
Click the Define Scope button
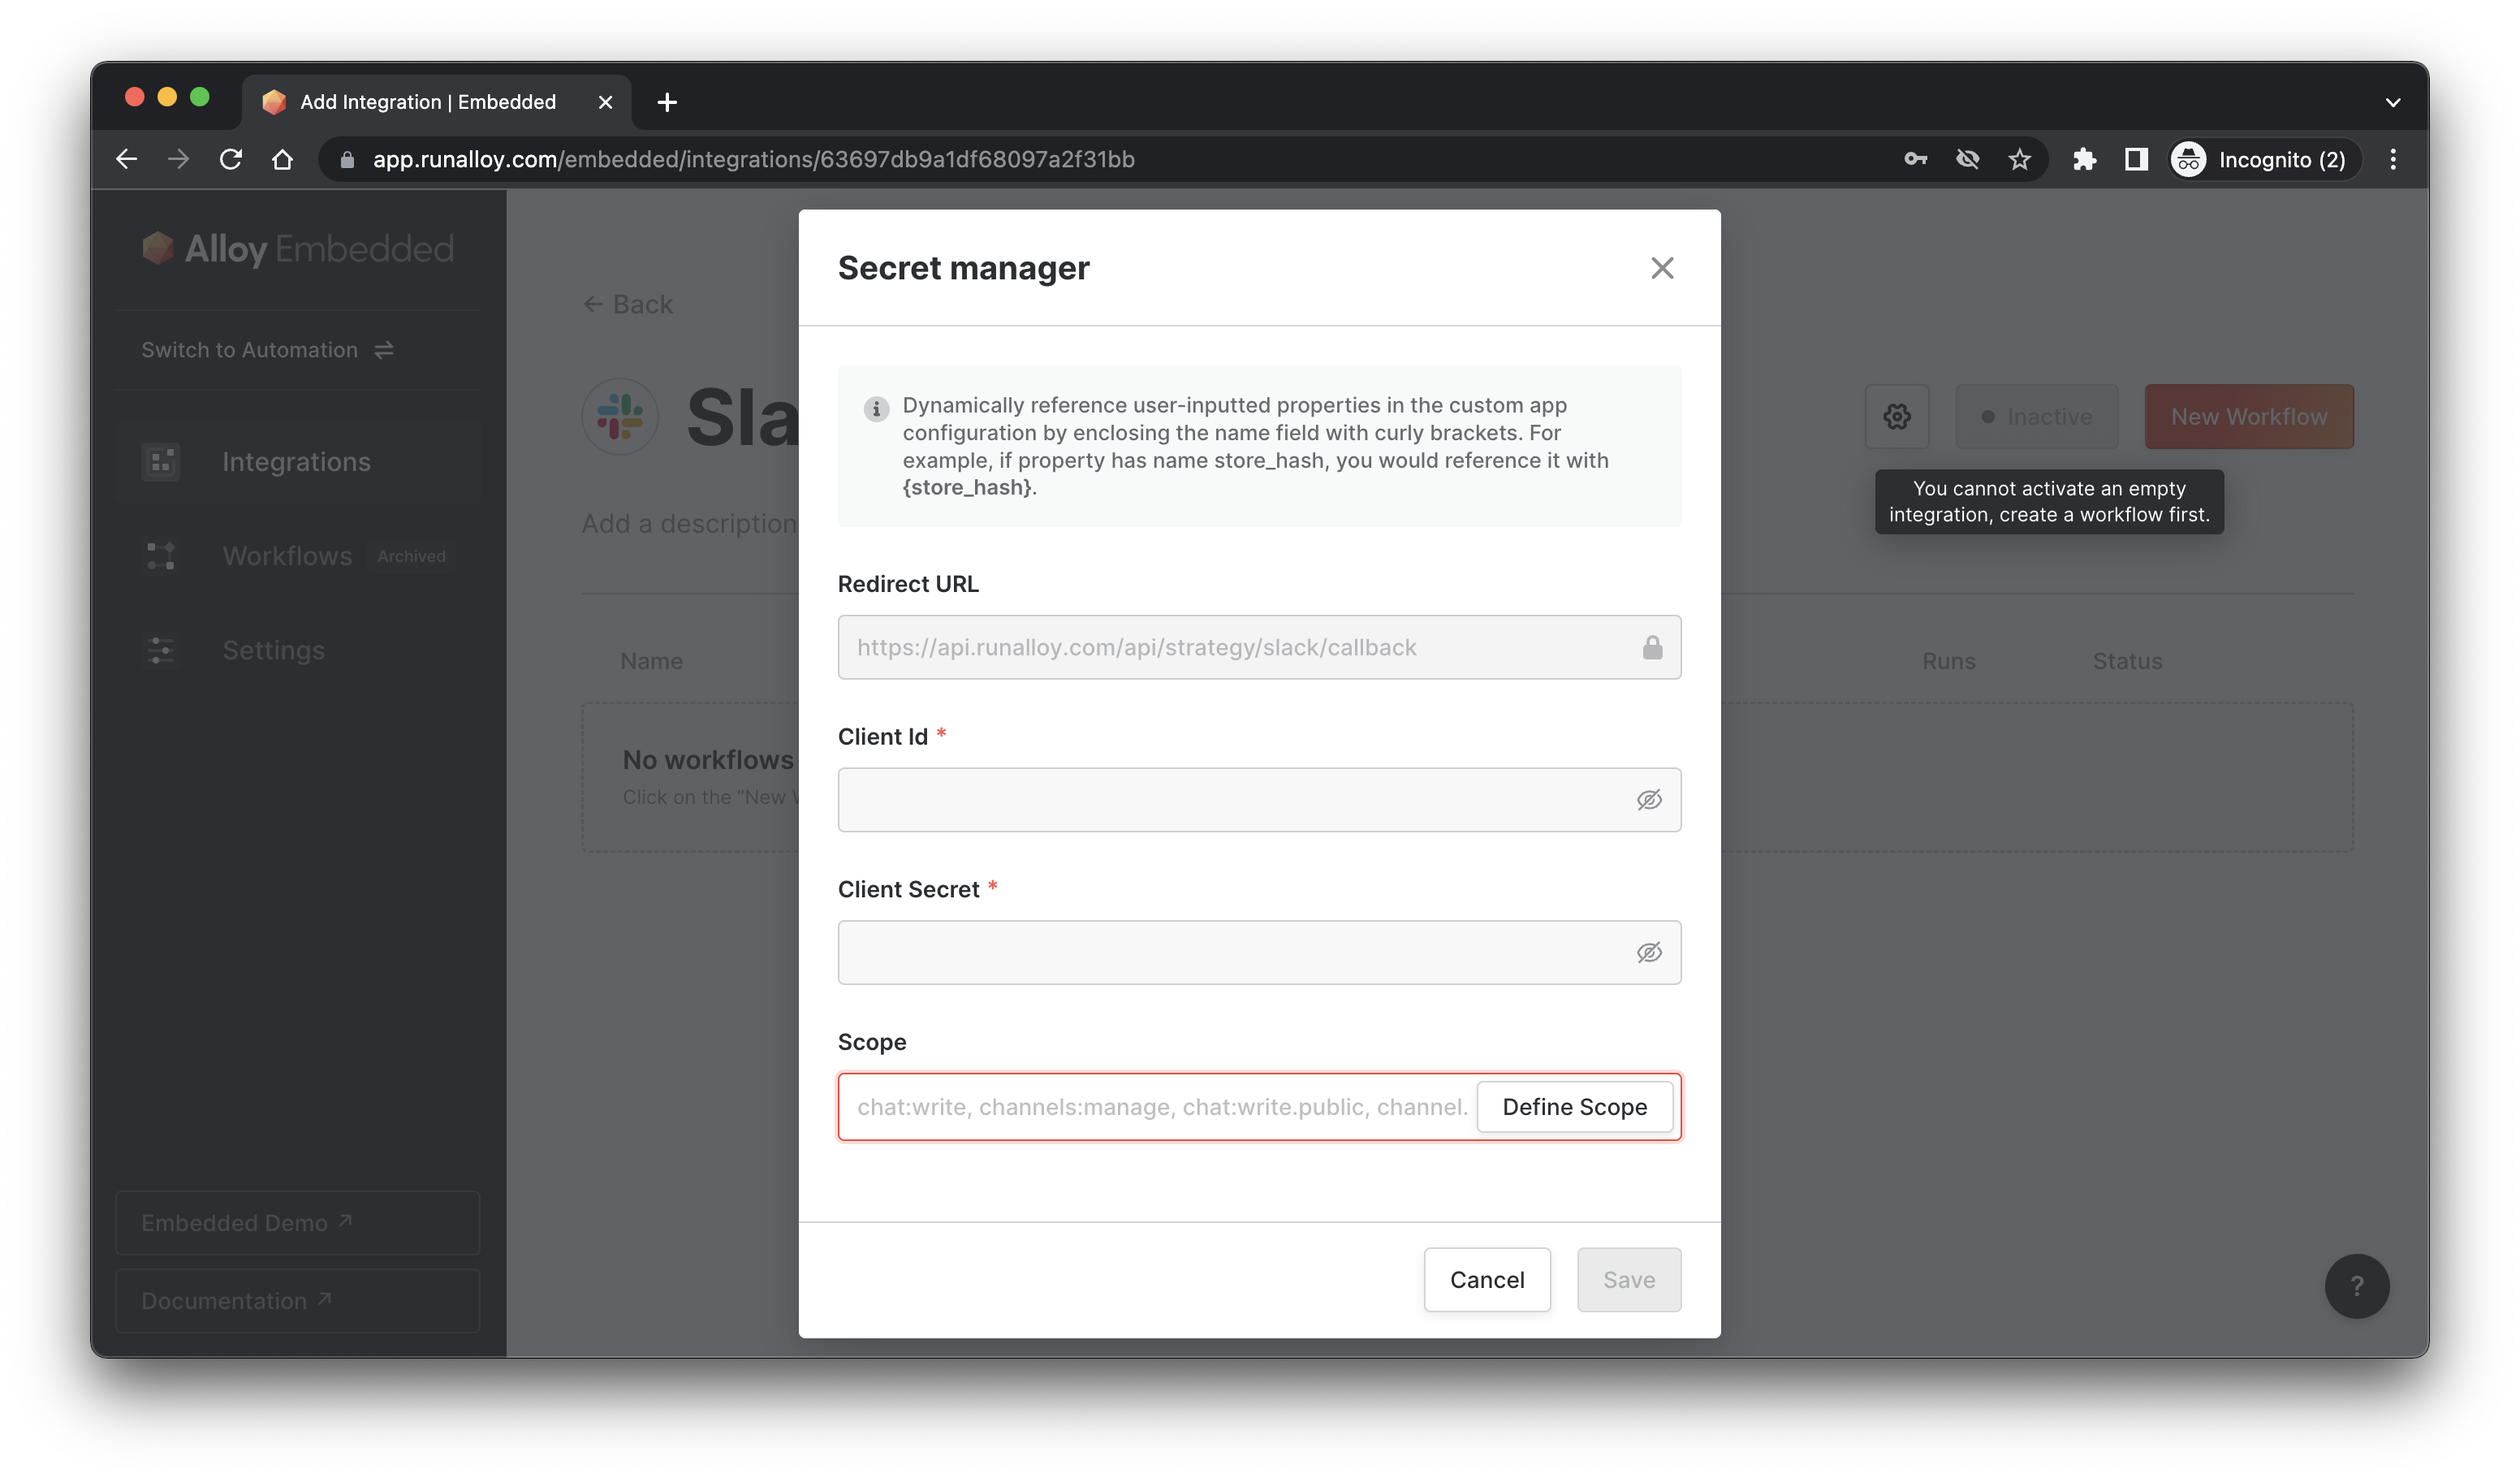(1574, 1107)
